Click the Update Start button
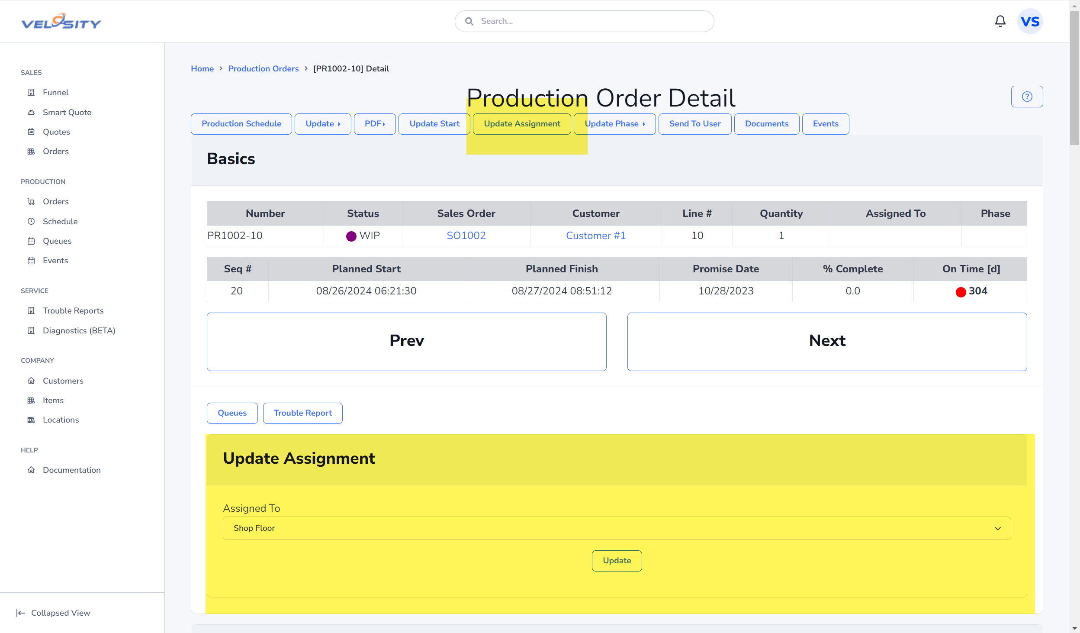 pyautogui.click(x=434, y=124)
